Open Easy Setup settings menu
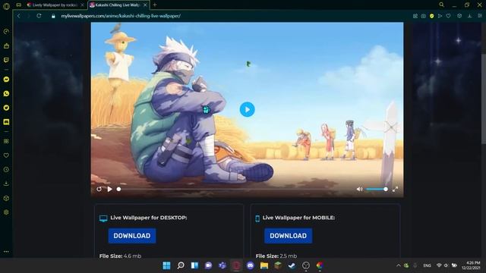 (x=479, y=16)
